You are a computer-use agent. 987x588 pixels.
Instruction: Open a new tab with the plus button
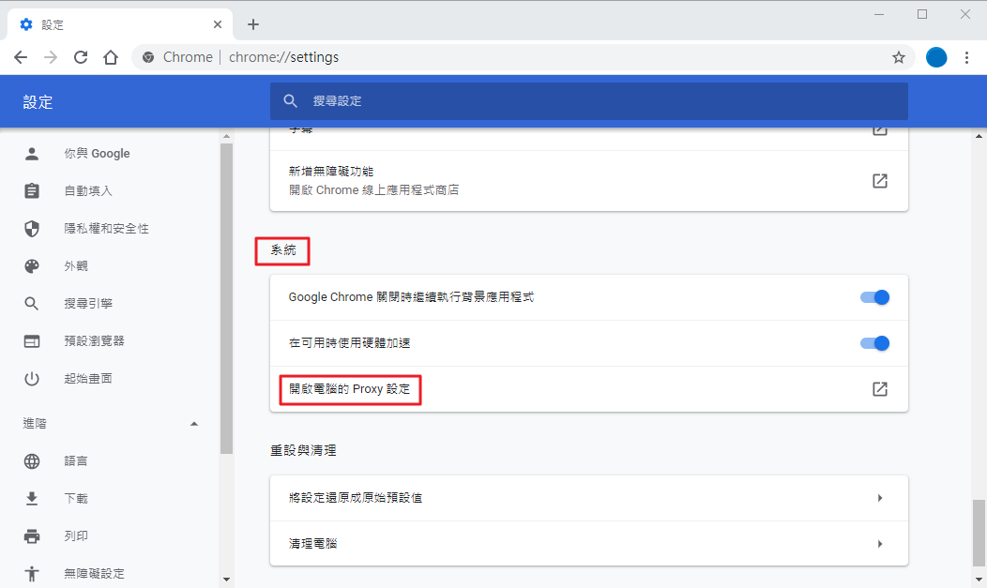click(x=253, y=24)
